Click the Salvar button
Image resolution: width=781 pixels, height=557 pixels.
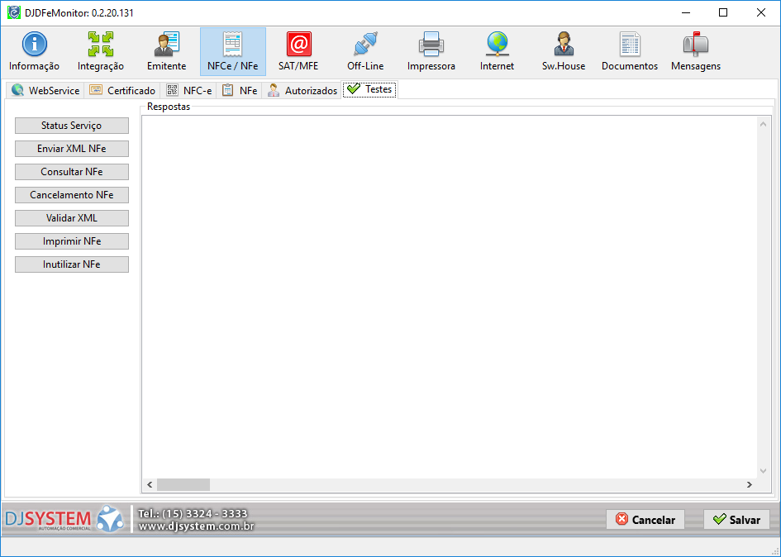point(736,520)
